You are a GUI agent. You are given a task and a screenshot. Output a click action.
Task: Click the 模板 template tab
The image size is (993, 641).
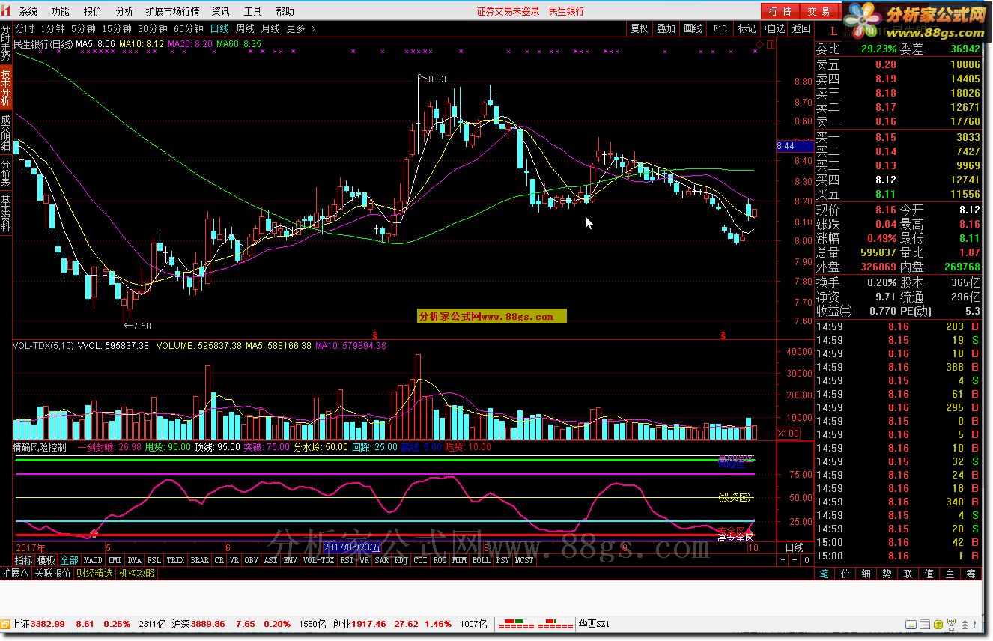[46, 560]
